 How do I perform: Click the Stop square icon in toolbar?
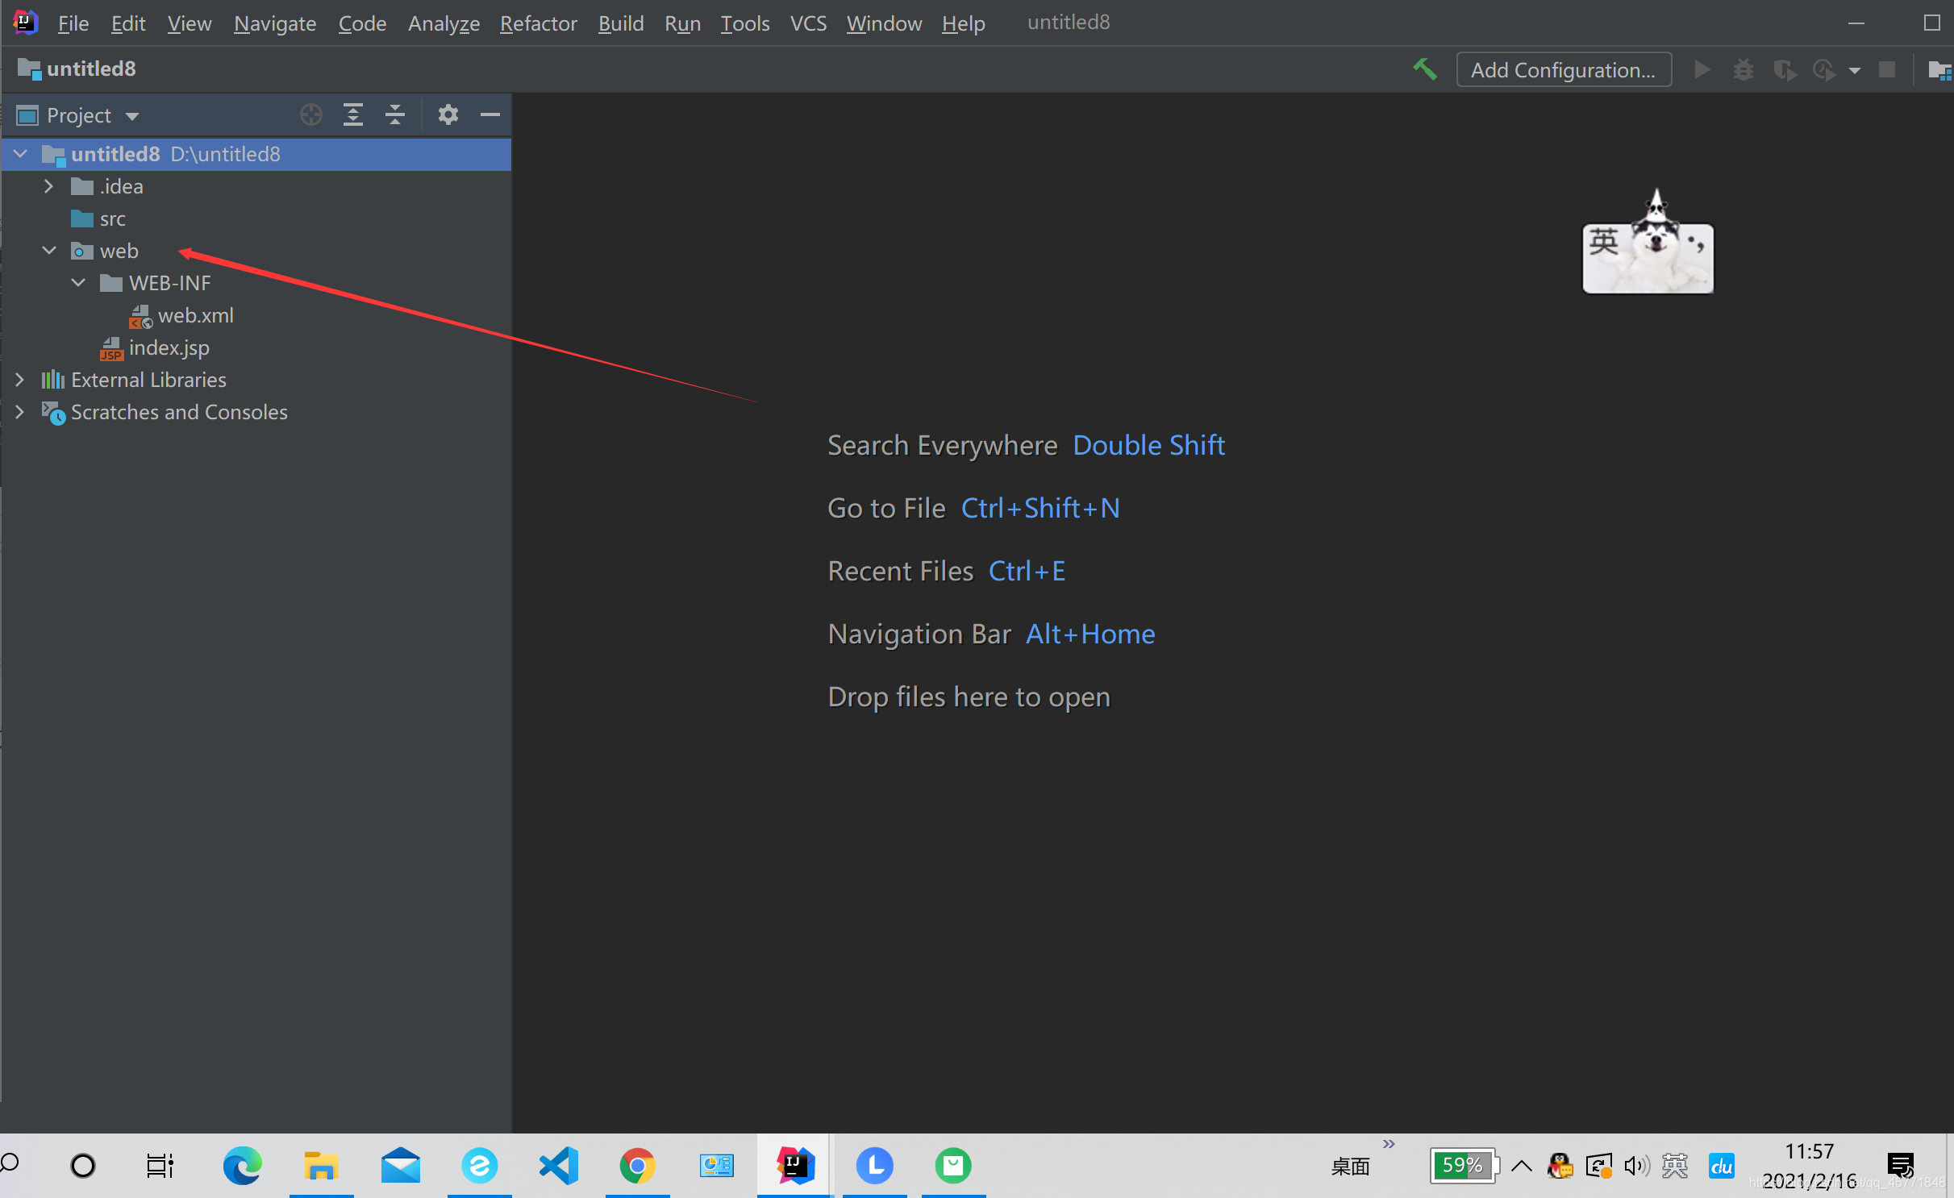1886,70
